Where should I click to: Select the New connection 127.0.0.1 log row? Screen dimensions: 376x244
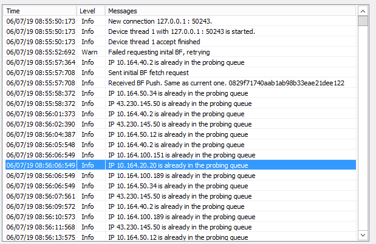181,21
